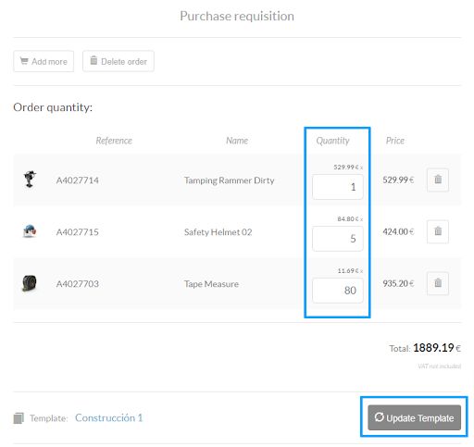Focus quantity field for Tamping Rammer Dirty
Viewport: 474px width, 447px height.
tap(338, 187)
